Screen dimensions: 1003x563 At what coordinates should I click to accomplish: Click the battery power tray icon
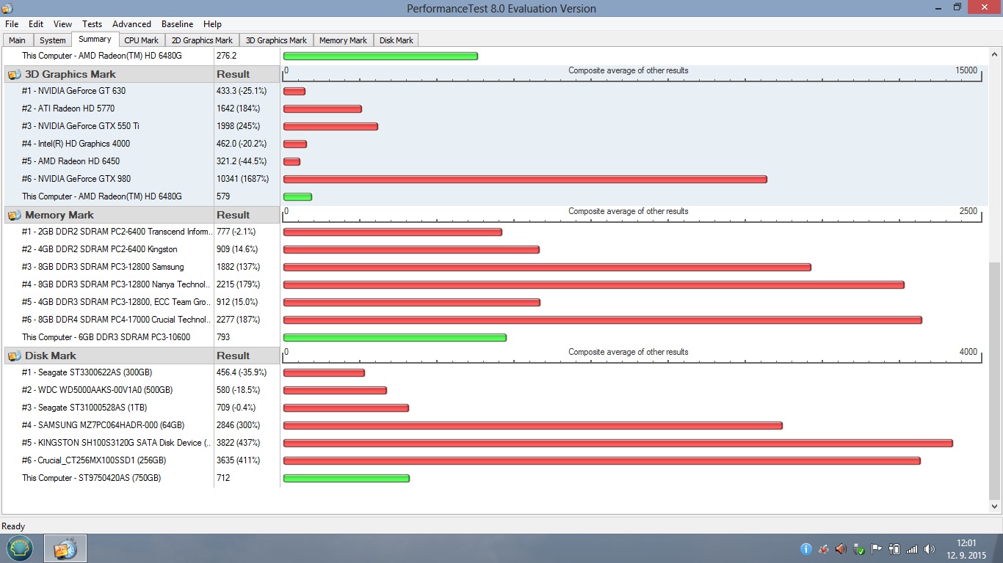click(894, 548)
